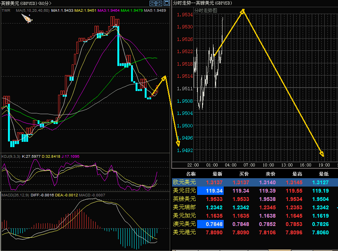
Task: Click the MA(5,10,20,40,60) parameters label
Action: (33, 10)
